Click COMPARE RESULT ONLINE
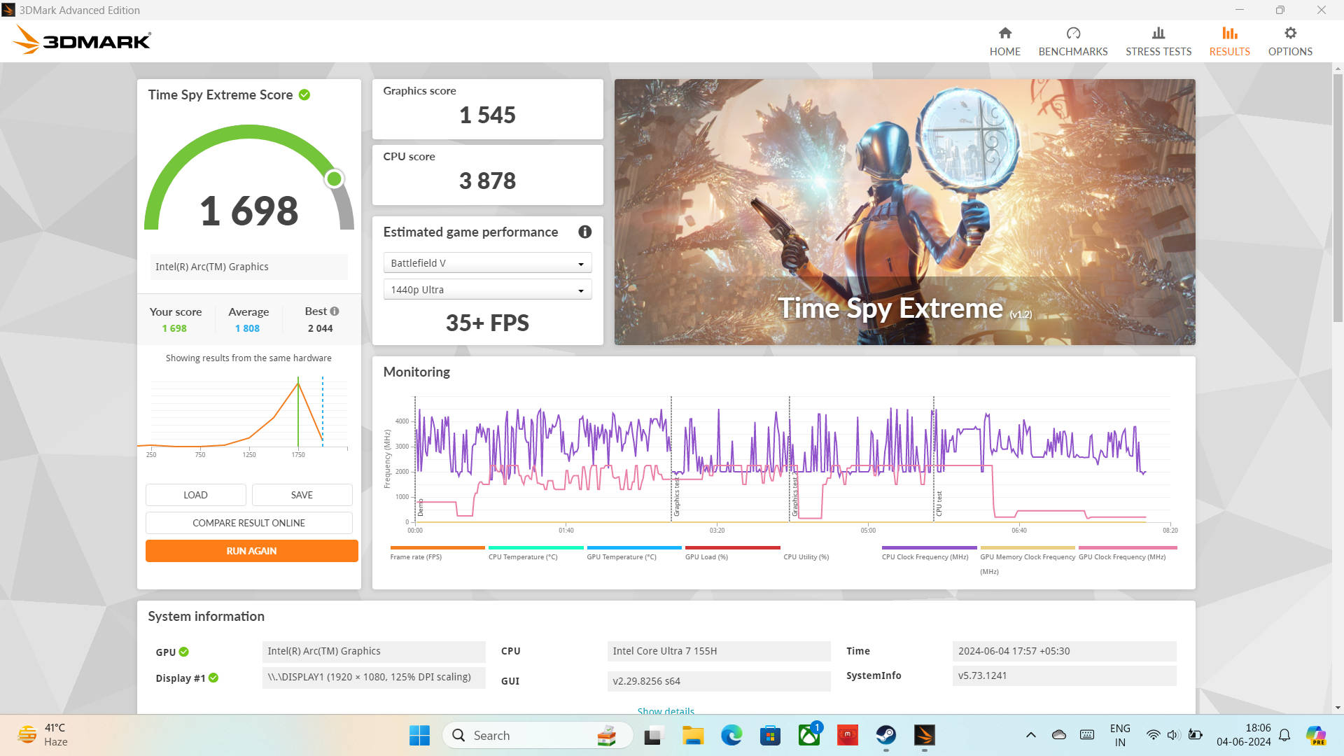1344x756 pixels. tap(248, 523)
